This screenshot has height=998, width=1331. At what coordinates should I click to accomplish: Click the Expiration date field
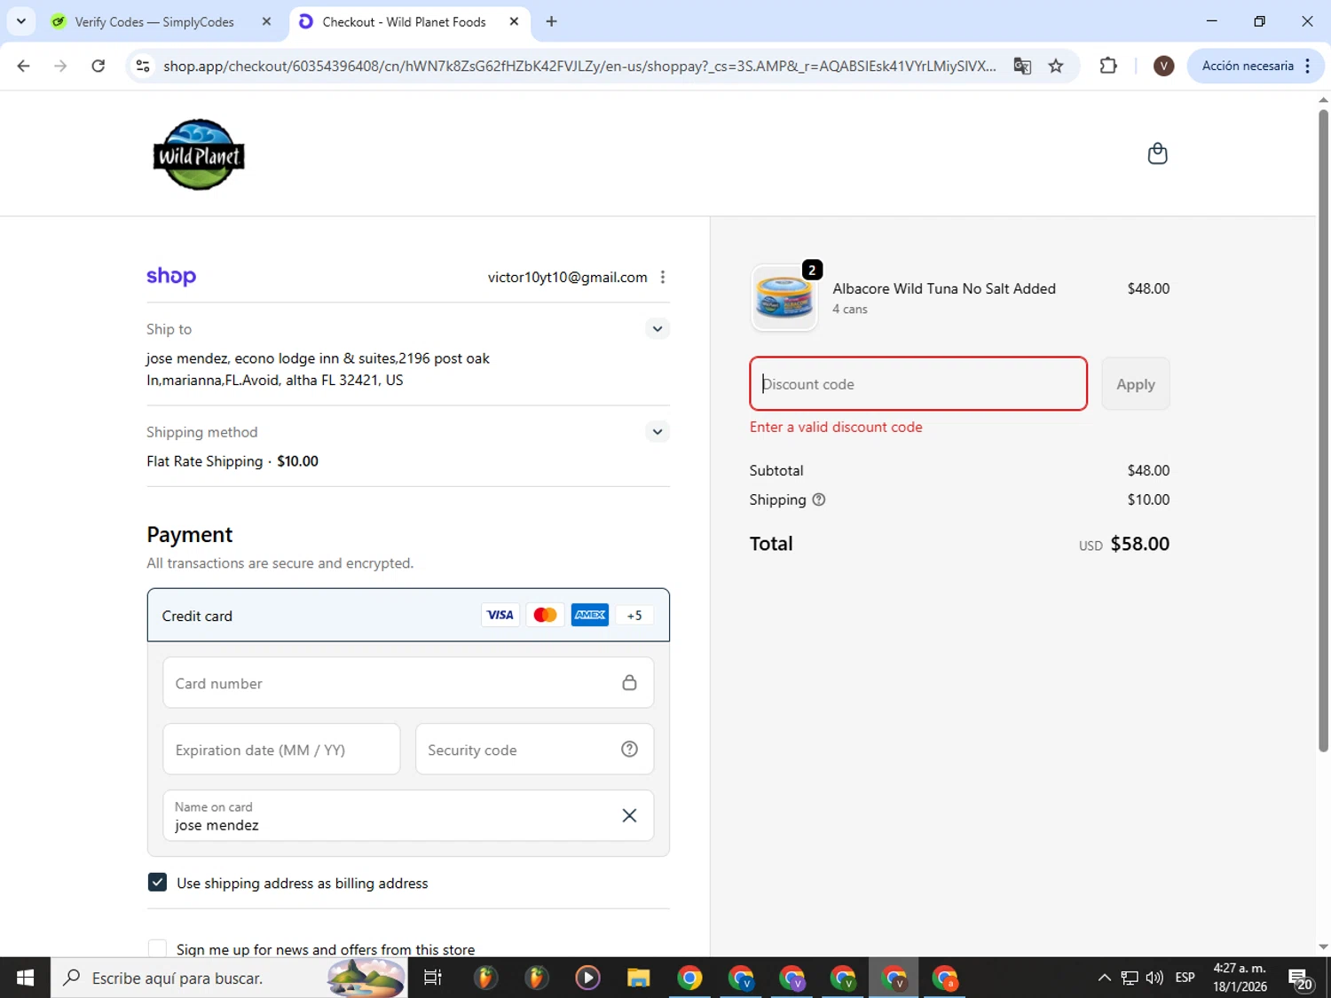click(281, 749)
